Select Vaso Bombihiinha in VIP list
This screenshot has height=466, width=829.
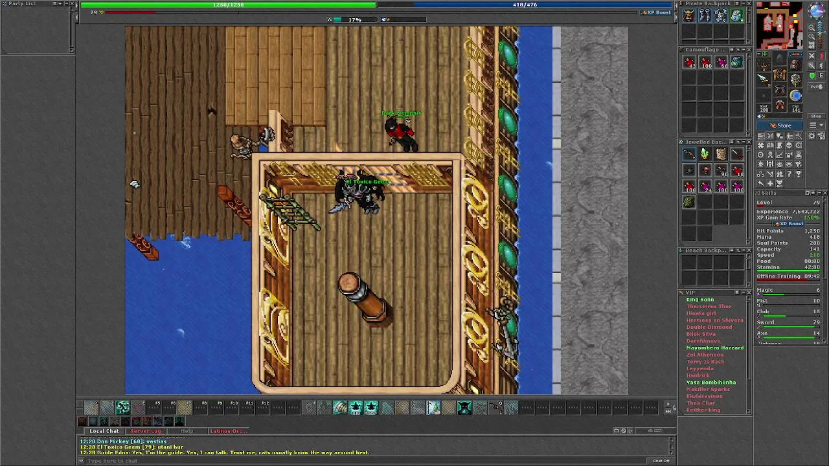coord(711,382)
